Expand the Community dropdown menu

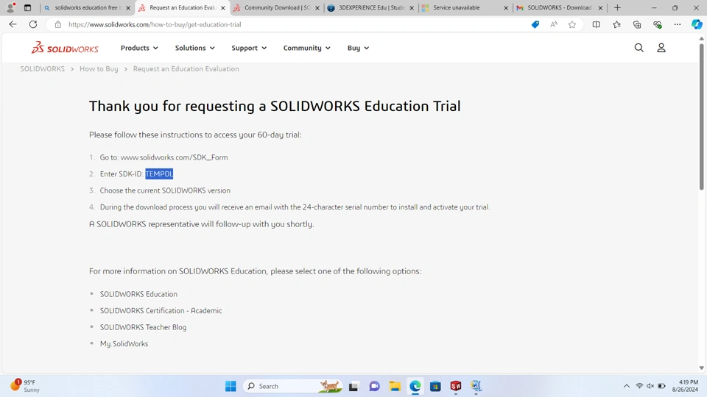coord(306,48)
